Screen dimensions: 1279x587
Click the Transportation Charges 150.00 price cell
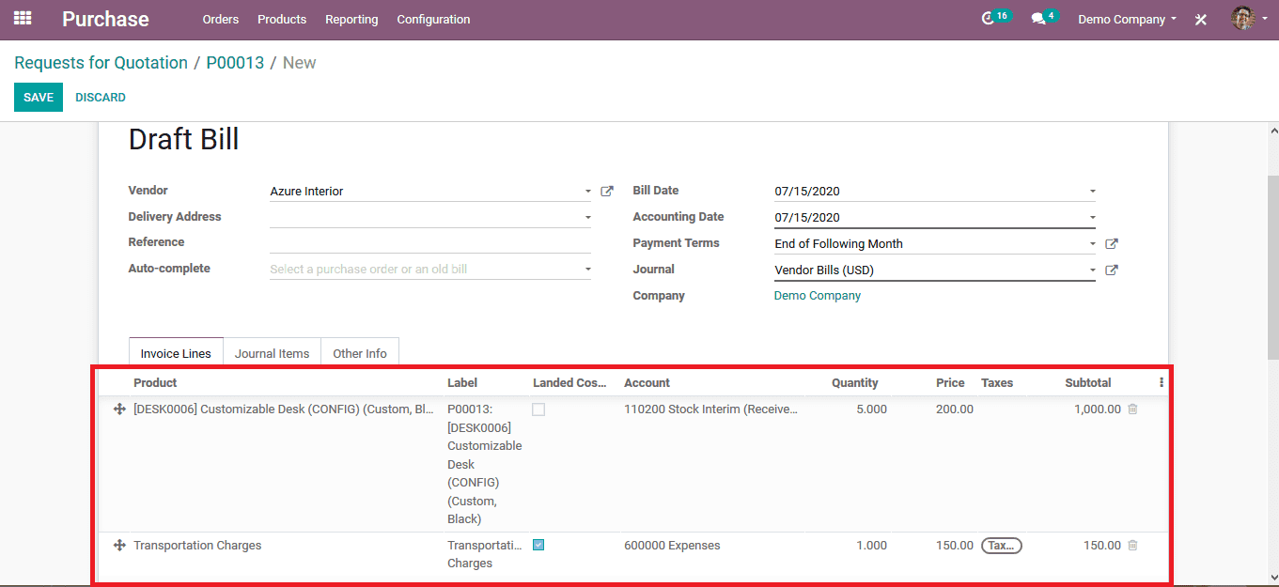pos(955,545)
